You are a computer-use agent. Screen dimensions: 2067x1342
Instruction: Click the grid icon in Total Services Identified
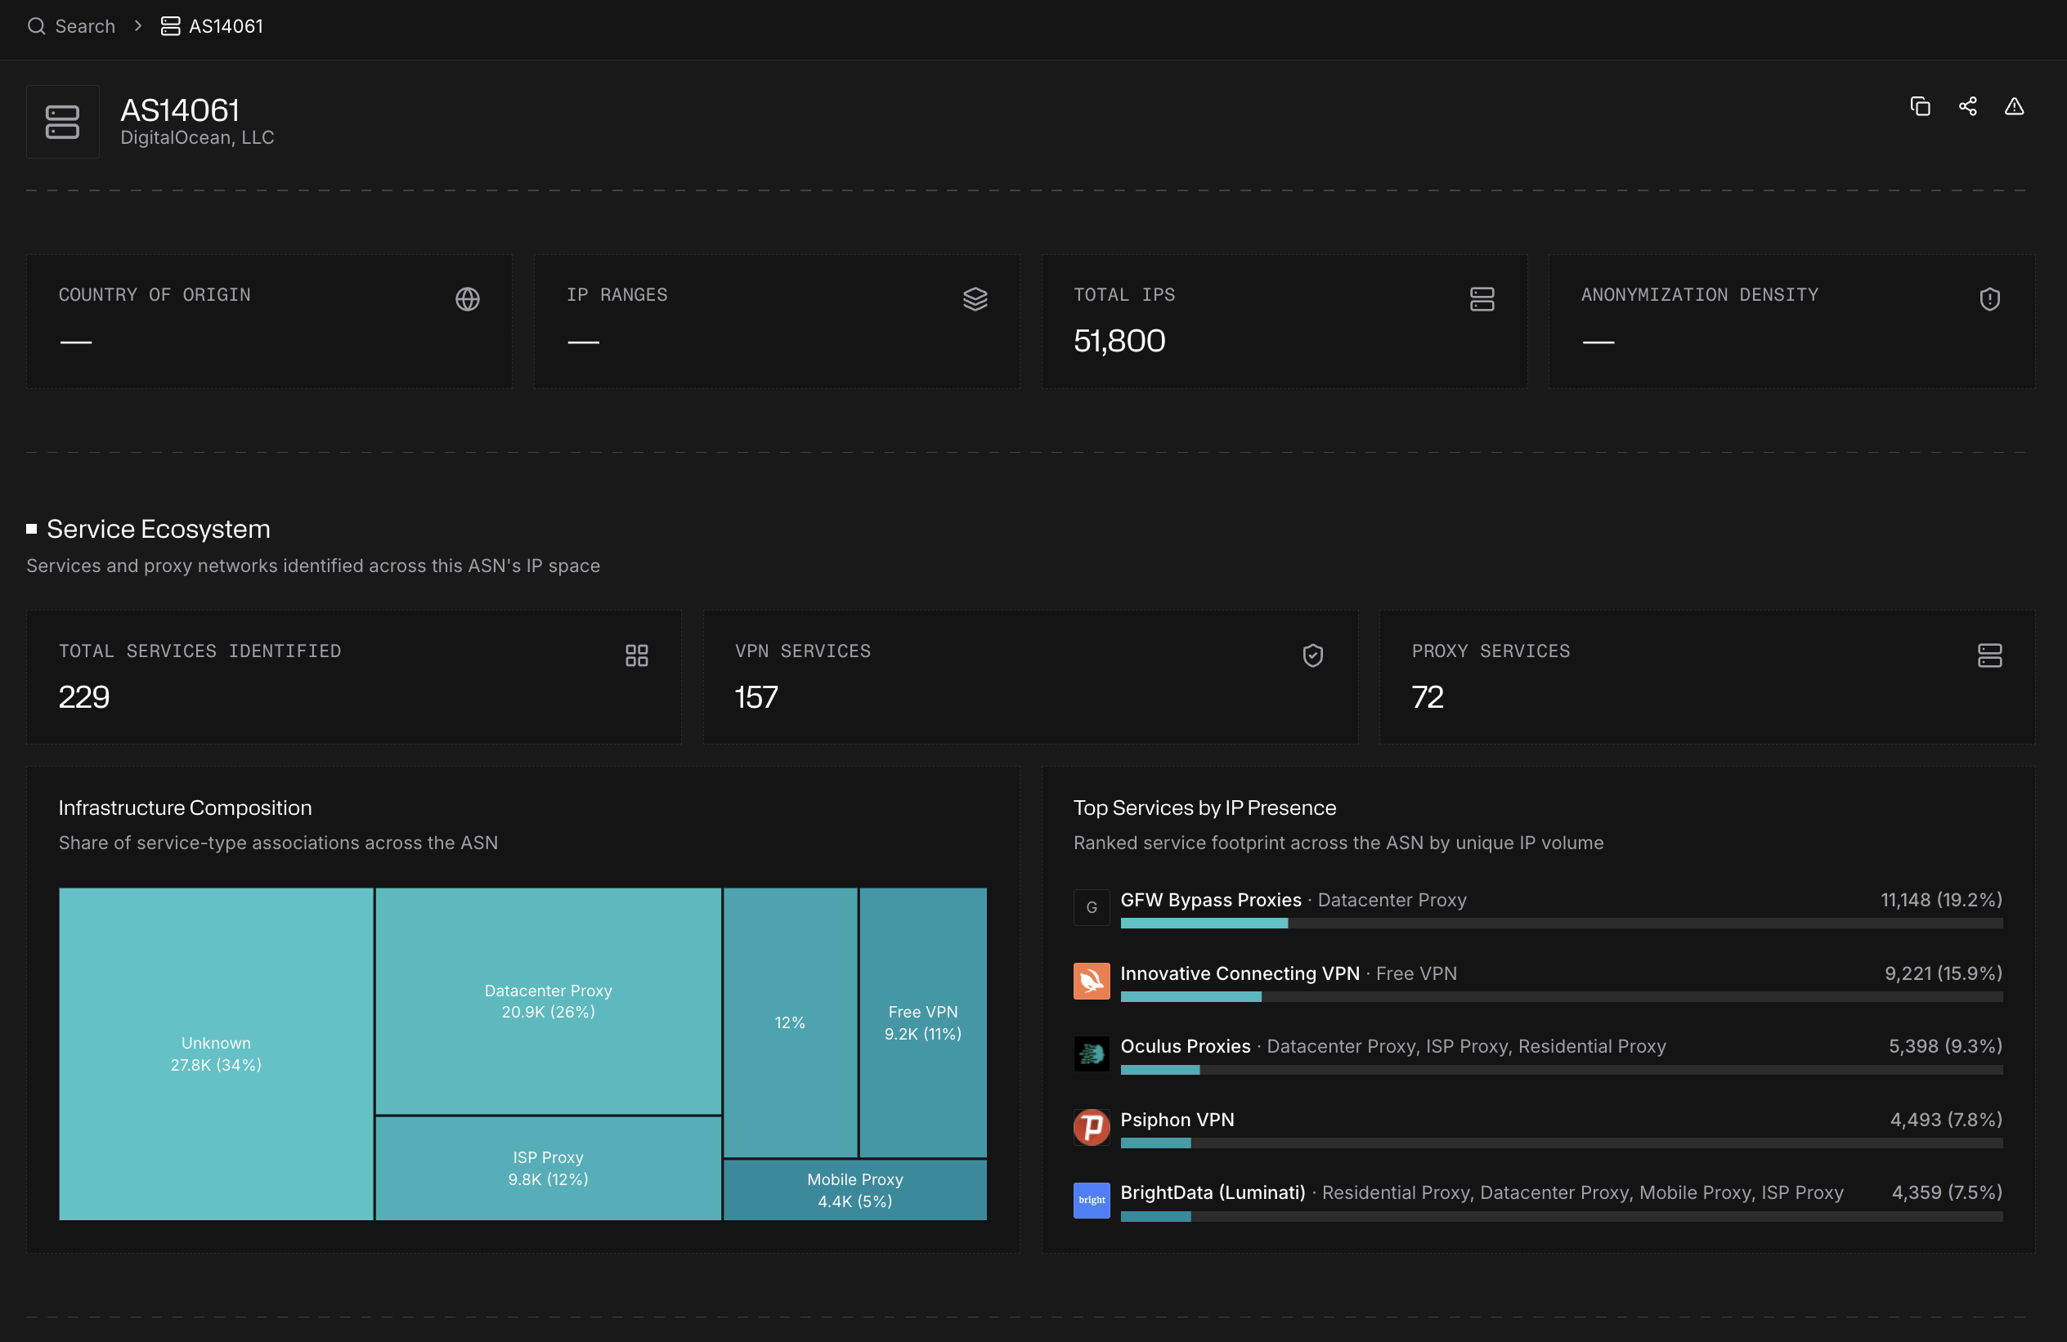(637, 655)
